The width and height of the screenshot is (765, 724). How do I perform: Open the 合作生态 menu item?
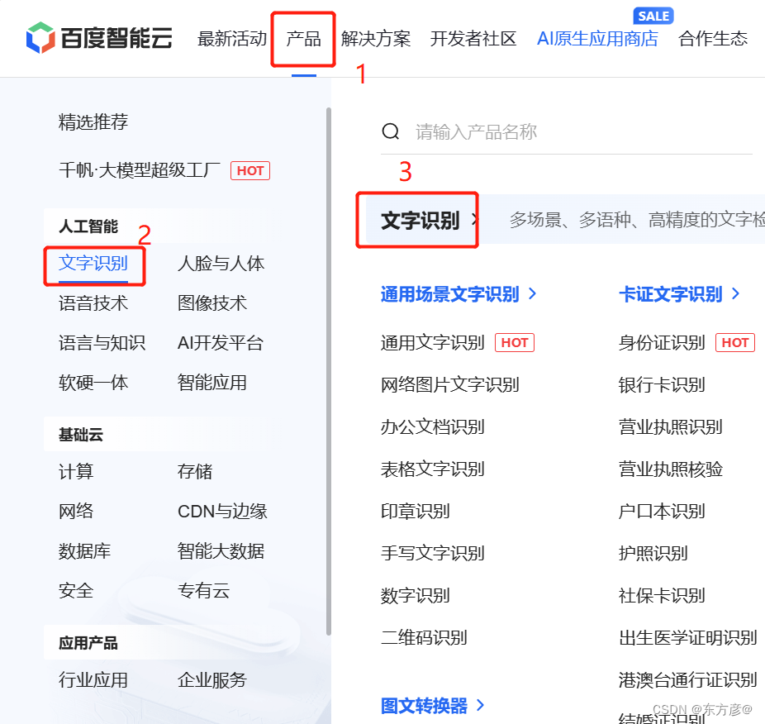click(711, 38)
